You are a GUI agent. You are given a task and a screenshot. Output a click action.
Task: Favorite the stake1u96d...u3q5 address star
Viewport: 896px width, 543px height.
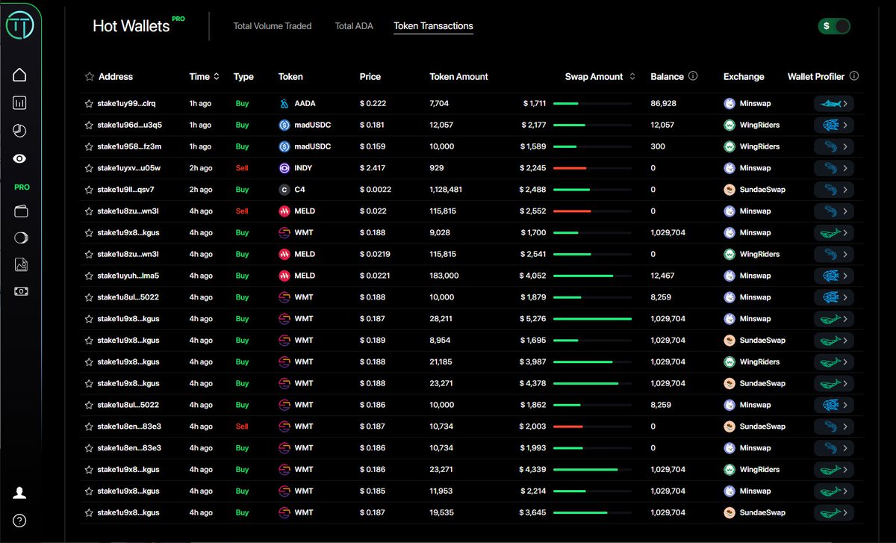(89, 125)
